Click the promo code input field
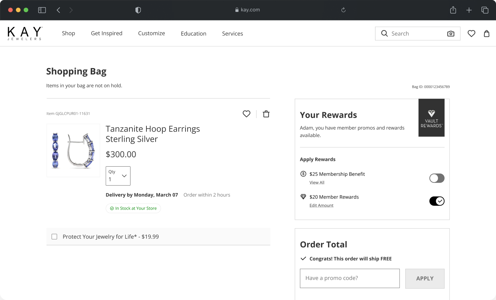496x300 pixels. point(350,278)
